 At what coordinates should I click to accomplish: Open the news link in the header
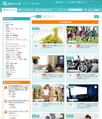tap(81, 2)
